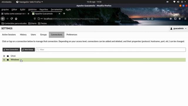The image size is (188, 106).
Task: Open the Testes bookmark folder
Action: click(x=42, y=24)
